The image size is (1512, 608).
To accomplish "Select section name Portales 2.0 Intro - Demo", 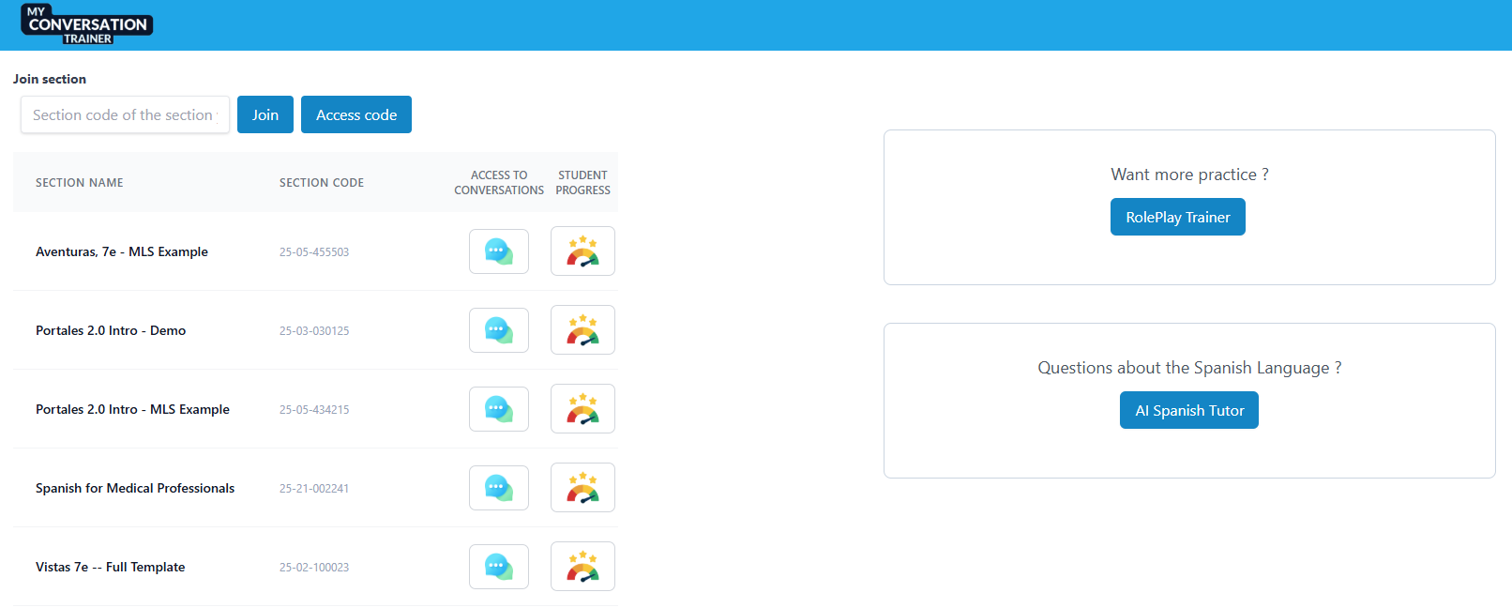I will tap(111, 330).
